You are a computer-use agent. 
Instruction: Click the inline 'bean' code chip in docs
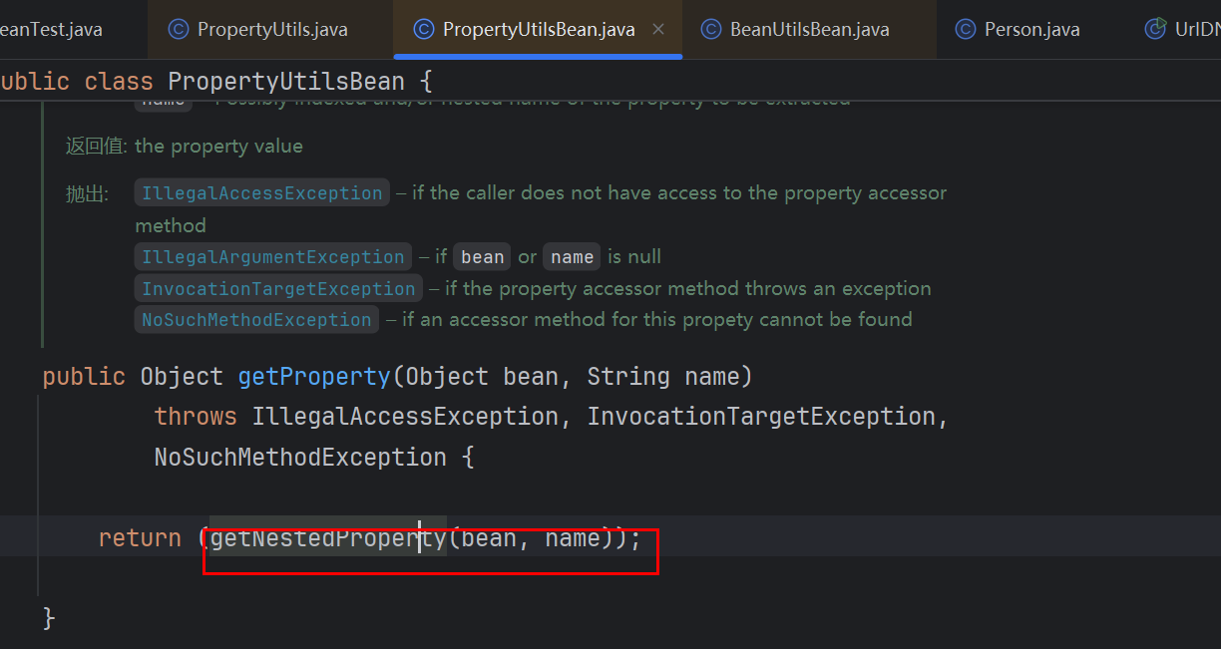[x=483, y=257]
